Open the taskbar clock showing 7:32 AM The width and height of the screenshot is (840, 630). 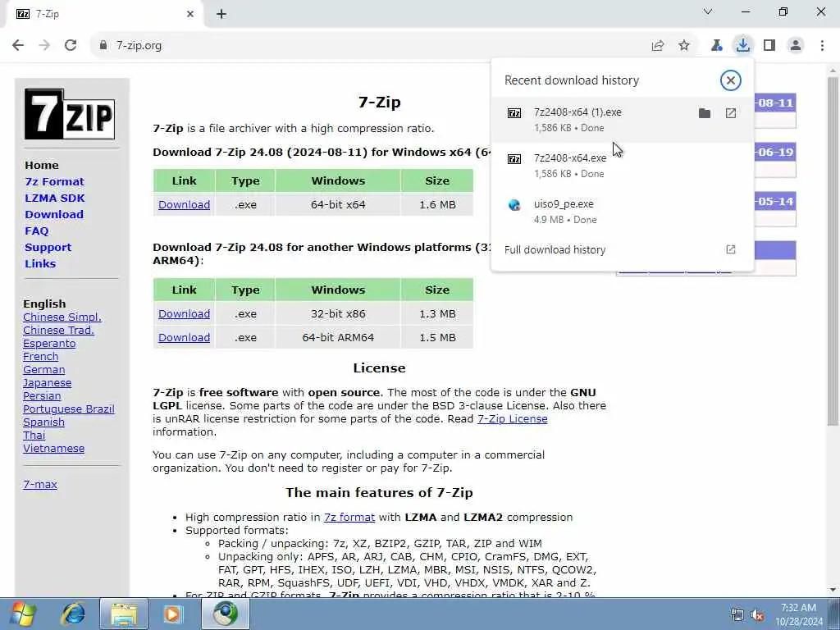pos(799,614)
